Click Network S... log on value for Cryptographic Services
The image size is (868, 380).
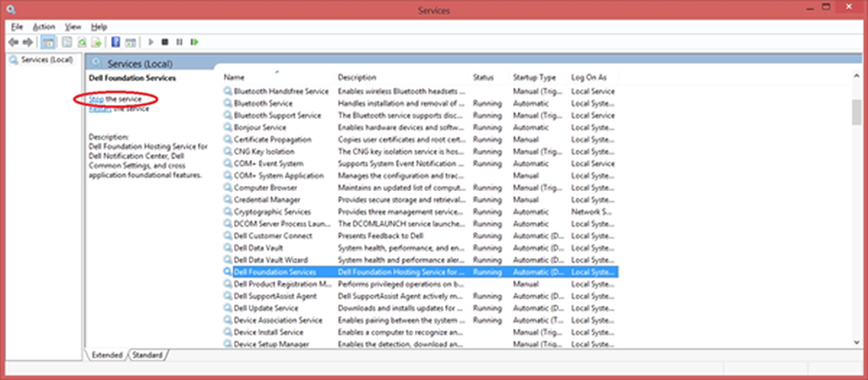pyautogui.click(x=591, y=212)
